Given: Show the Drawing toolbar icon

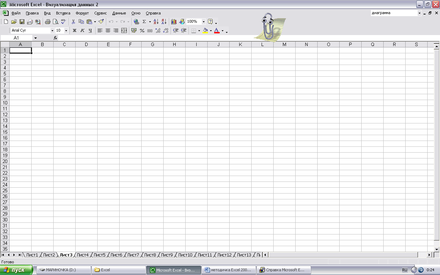Looking at the screenshot, I should tap(182, 22).
